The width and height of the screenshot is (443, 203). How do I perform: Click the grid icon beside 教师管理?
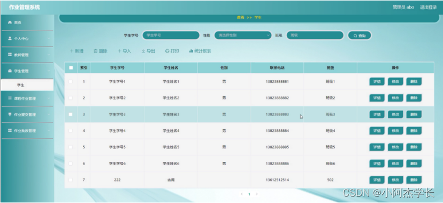10,54
